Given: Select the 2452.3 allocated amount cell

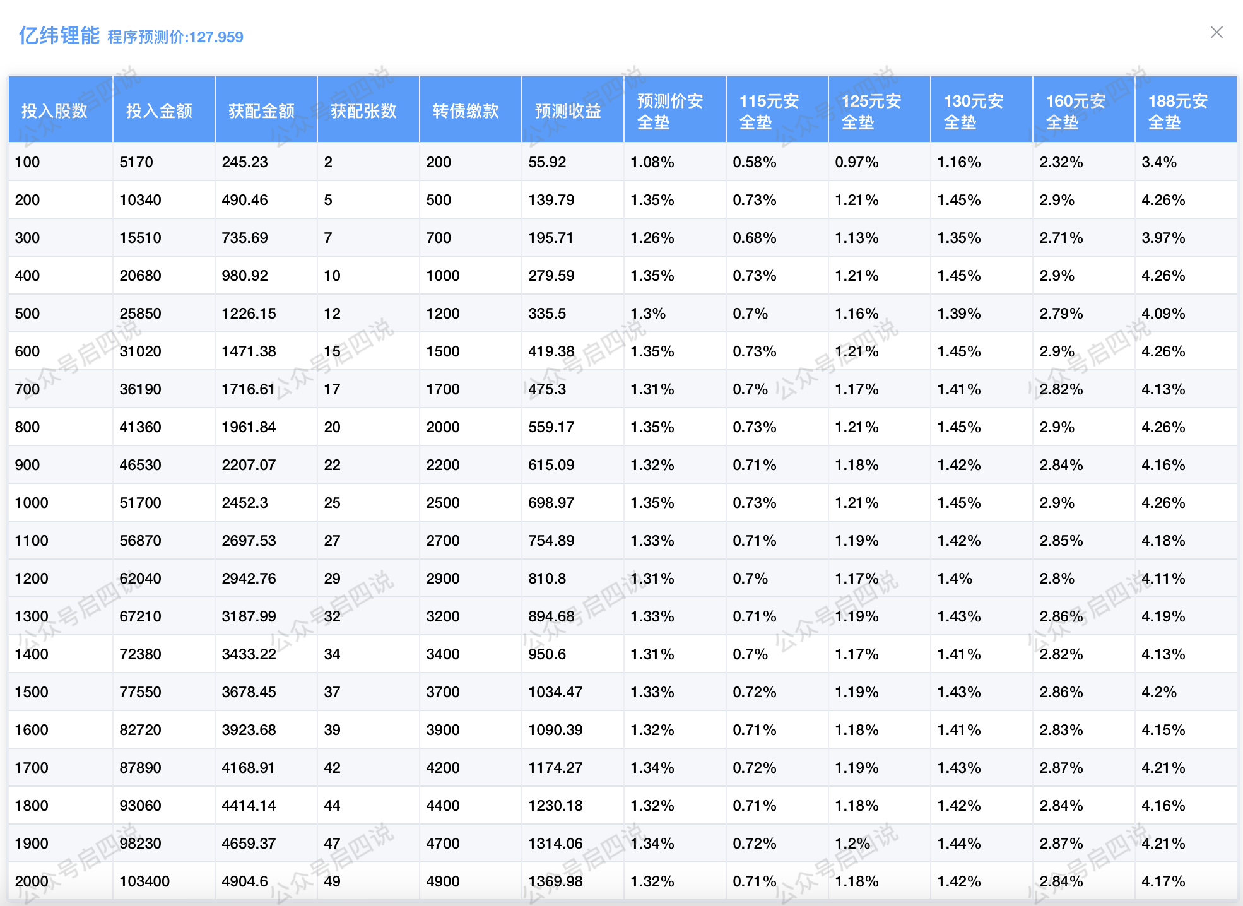Looking at the screenshot, I should [245, 503].
